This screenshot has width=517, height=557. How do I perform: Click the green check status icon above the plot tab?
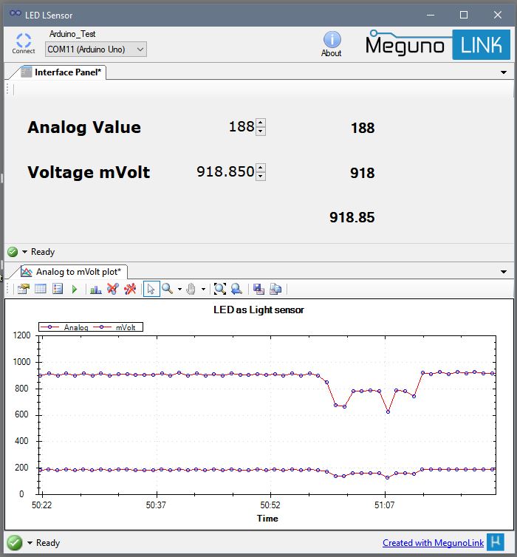click(x=13, y=252)
